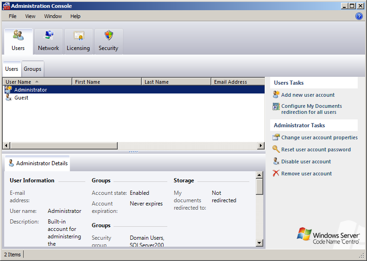
Task: Open the Security shield icon
Action: [x=108, y=35]
